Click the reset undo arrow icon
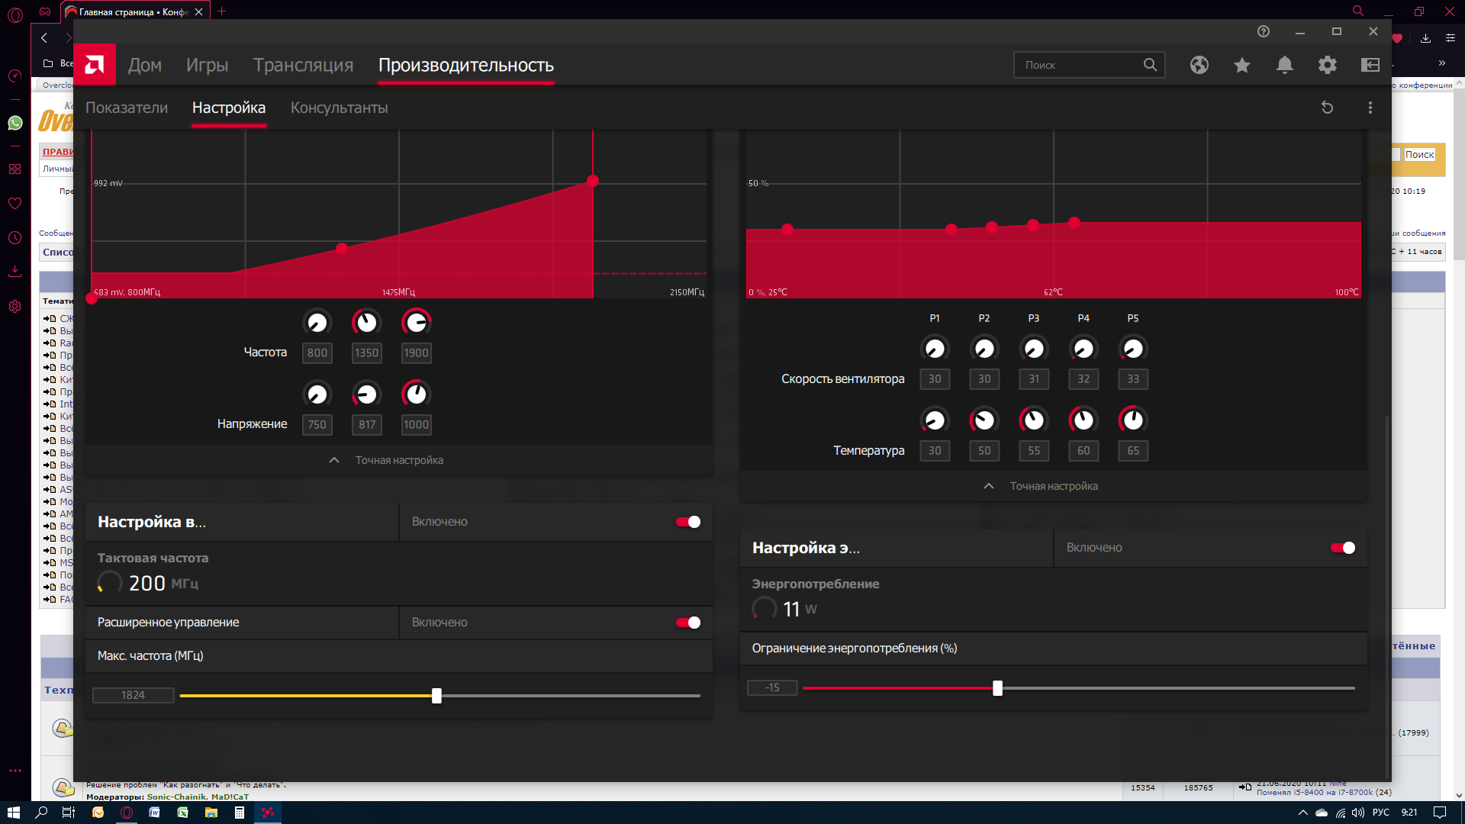 pos(1327,108)
